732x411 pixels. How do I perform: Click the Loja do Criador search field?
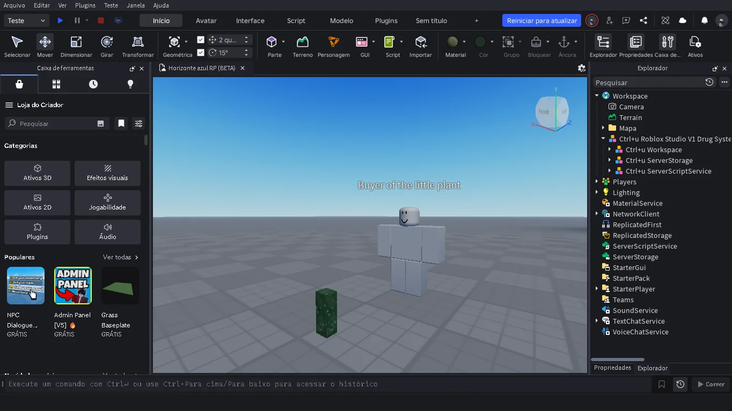click(x=57, y=123)
